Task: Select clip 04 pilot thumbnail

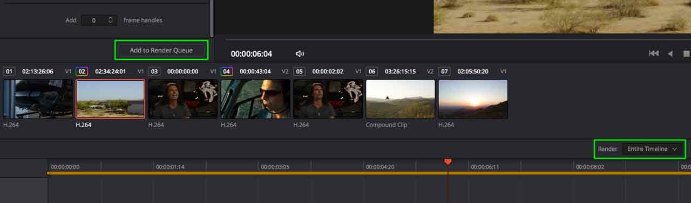Action: pos(255,99)
